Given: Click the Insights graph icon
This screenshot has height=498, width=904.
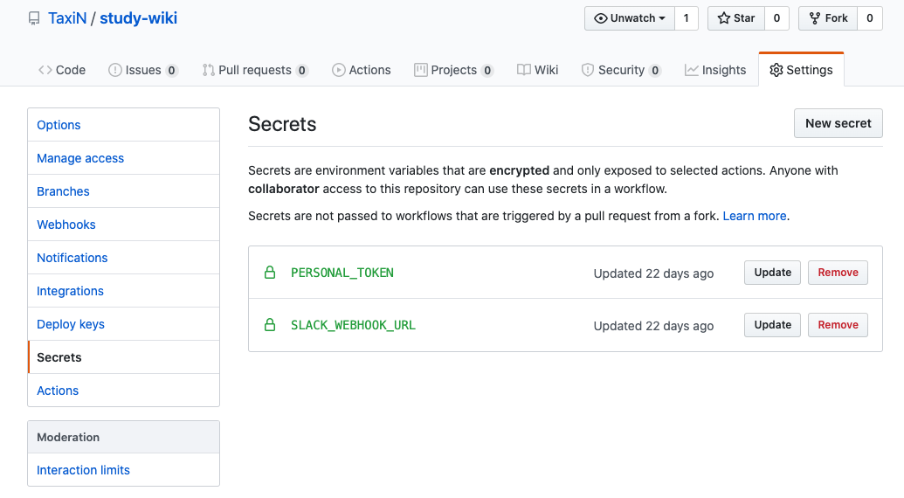Looking at the screenshot, I should tap(692, 70).
